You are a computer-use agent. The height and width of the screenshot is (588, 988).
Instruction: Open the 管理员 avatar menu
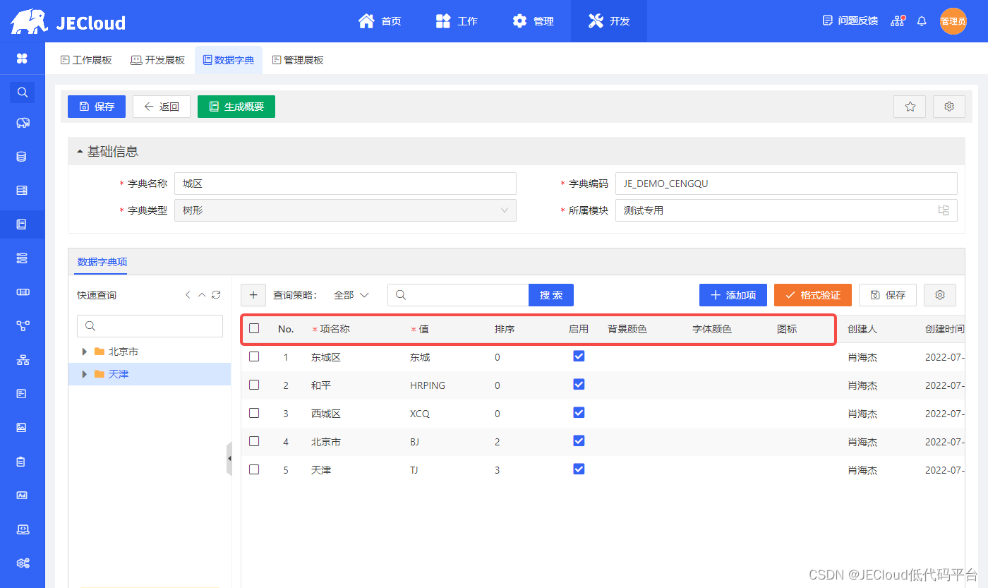point(953,21)
